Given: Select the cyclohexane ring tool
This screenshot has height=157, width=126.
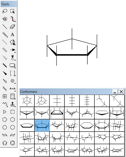Looking at the screenshot, I should point(13,119).
